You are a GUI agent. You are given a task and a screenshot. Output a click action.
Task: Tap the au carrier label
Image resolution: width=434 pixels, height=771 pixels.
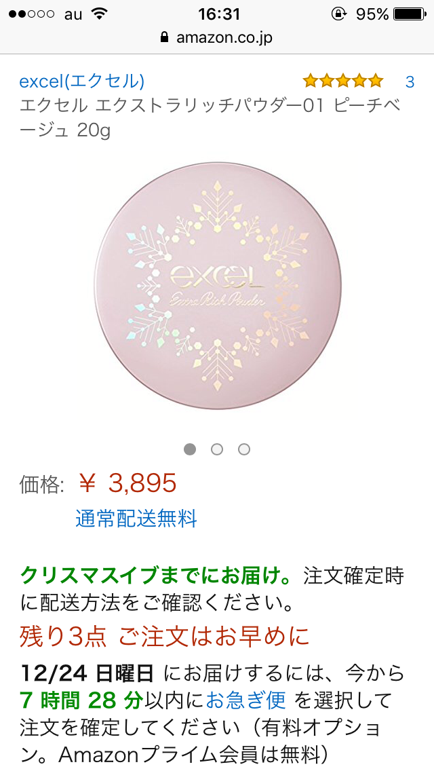coord(73,15)
